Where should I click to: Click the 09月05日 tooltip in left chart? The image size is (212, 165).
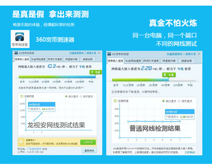point(42,107)
